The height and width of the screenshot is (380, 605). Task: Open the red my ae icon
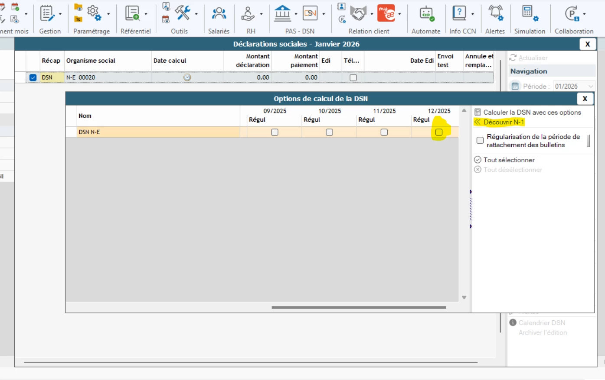[x=386, y=13]
